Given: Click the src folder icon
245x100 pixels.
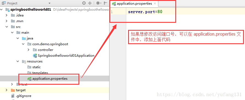Looking at the screenshot, I should tap(13, 27).
